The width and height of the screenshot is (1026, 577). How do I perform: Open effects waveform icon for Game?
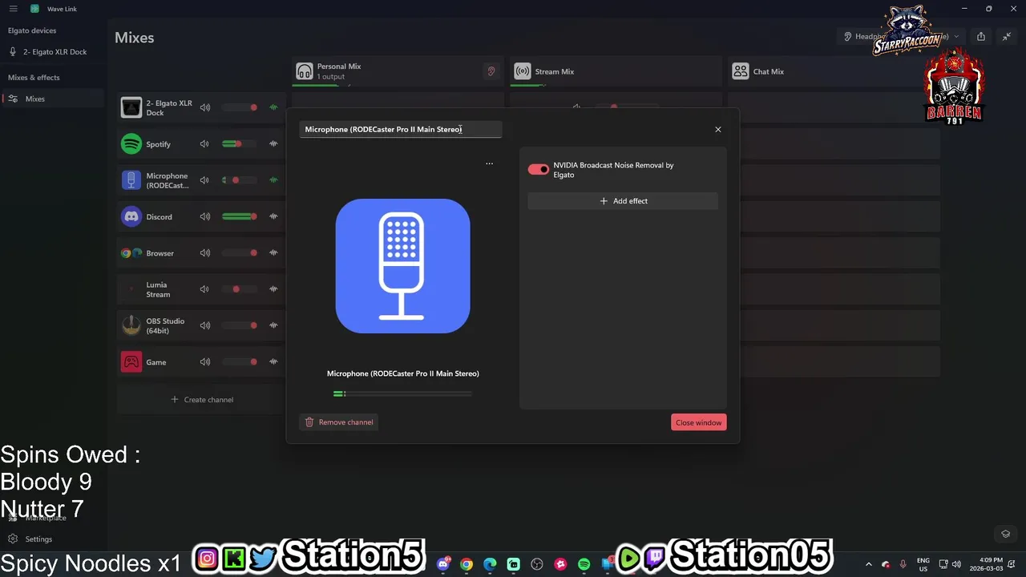coord(273,362)
